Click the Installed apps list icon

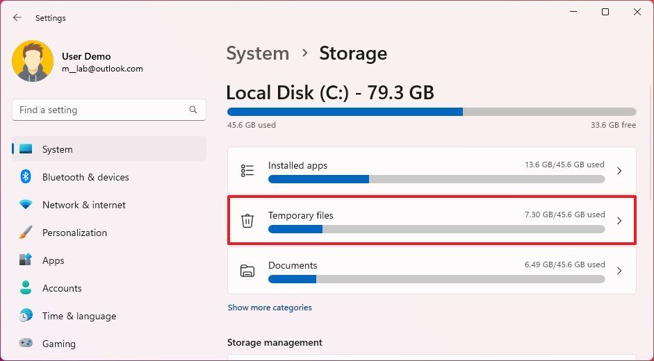(x=247, y=171)
